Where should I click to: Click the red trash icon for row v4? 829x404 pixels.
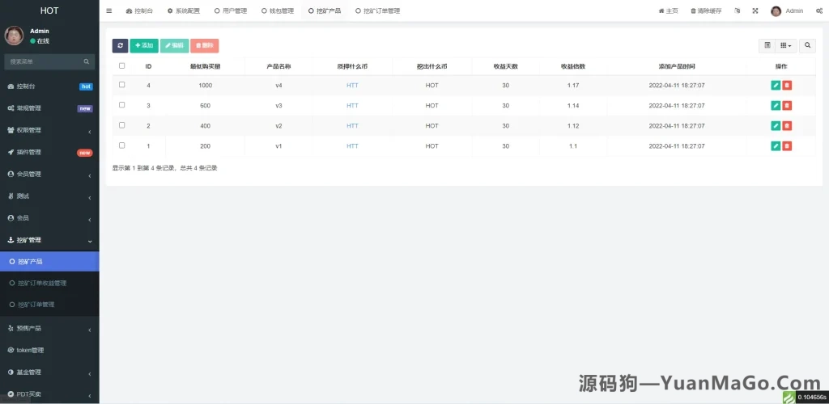pos(787,86)
